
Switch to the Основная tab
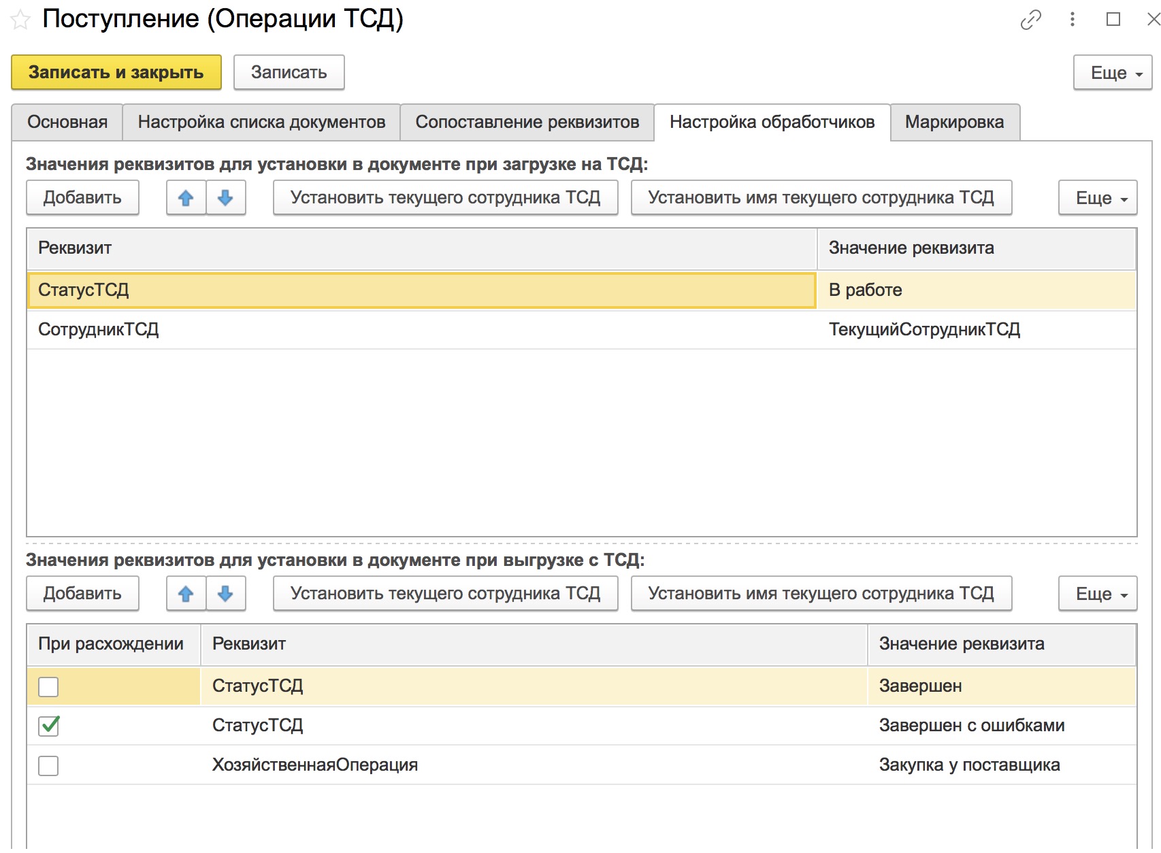[x=67, y=122]
